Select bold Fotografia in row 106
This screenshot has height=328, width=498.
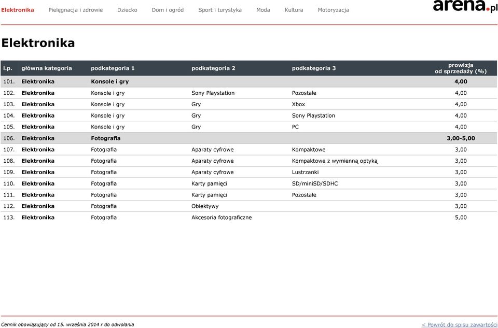[x=106, y=138]
